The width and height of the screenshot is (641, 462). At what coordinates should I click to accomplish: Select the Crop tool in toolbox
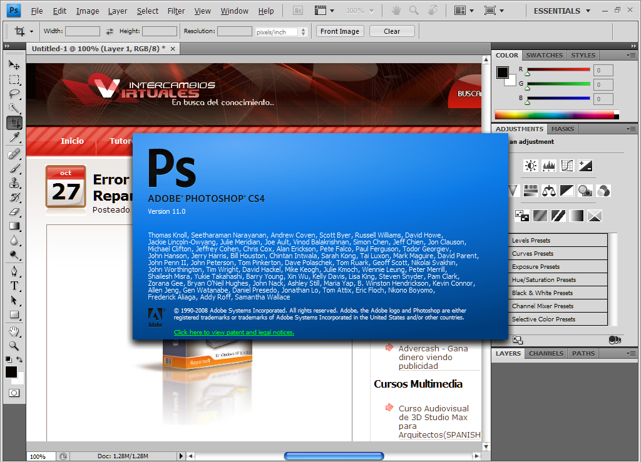14,123
